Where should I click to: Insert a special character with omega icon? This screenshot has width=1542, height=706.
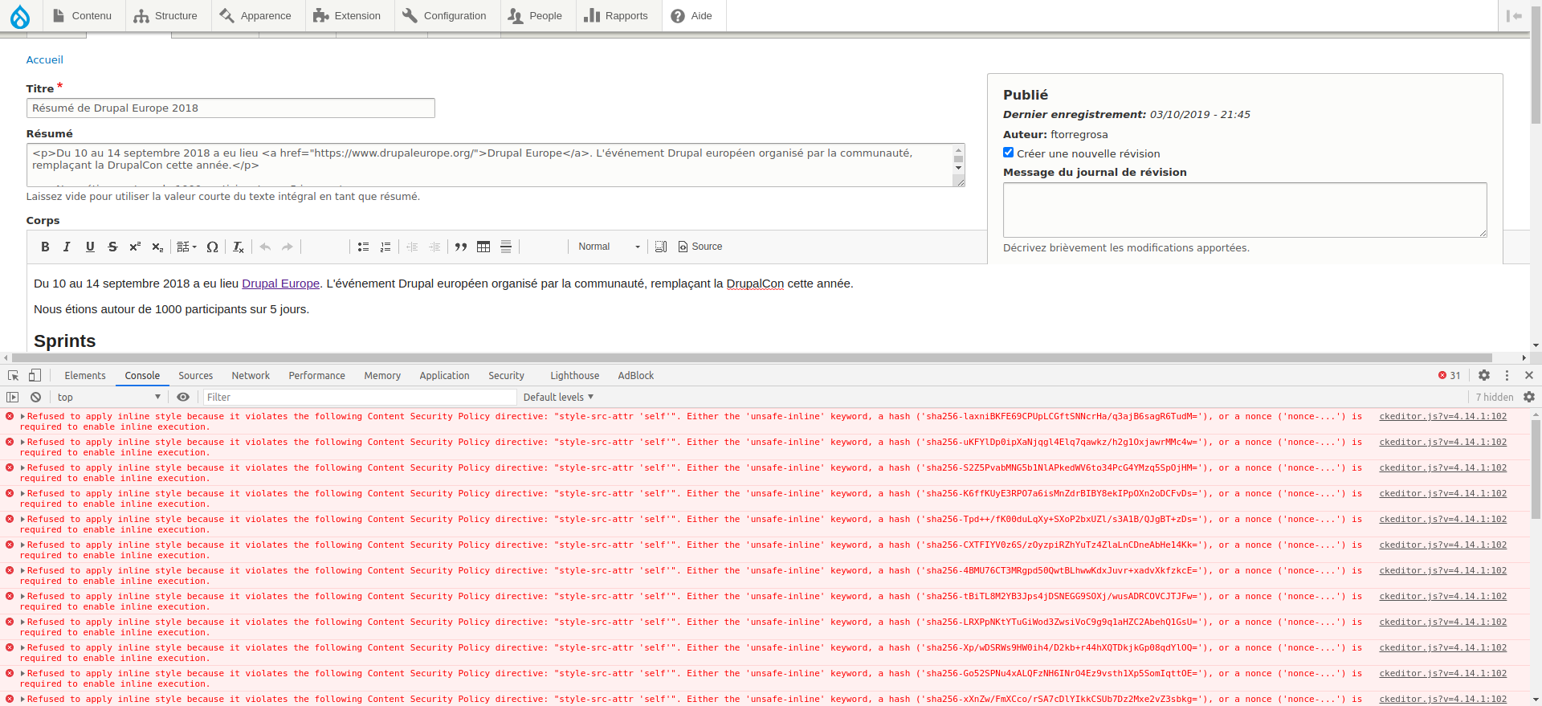[212, 247]
